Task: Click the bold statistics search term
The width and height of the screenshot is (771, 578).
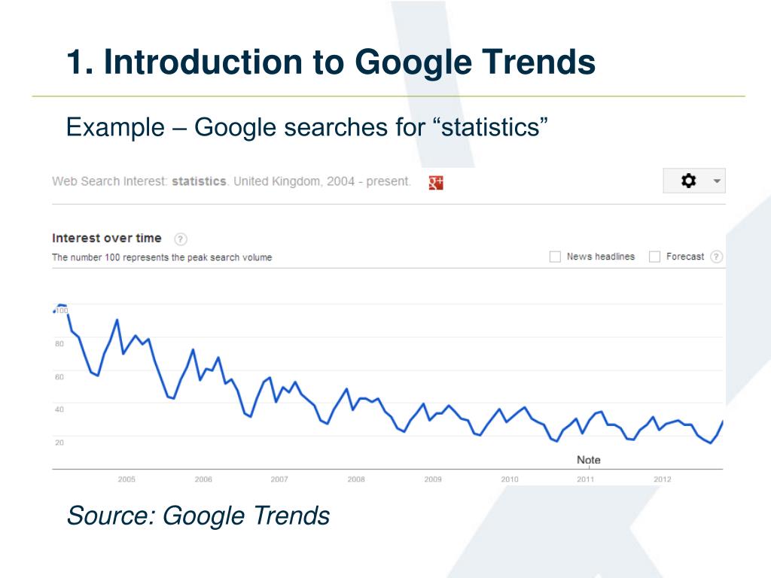Action: point(199,181)
